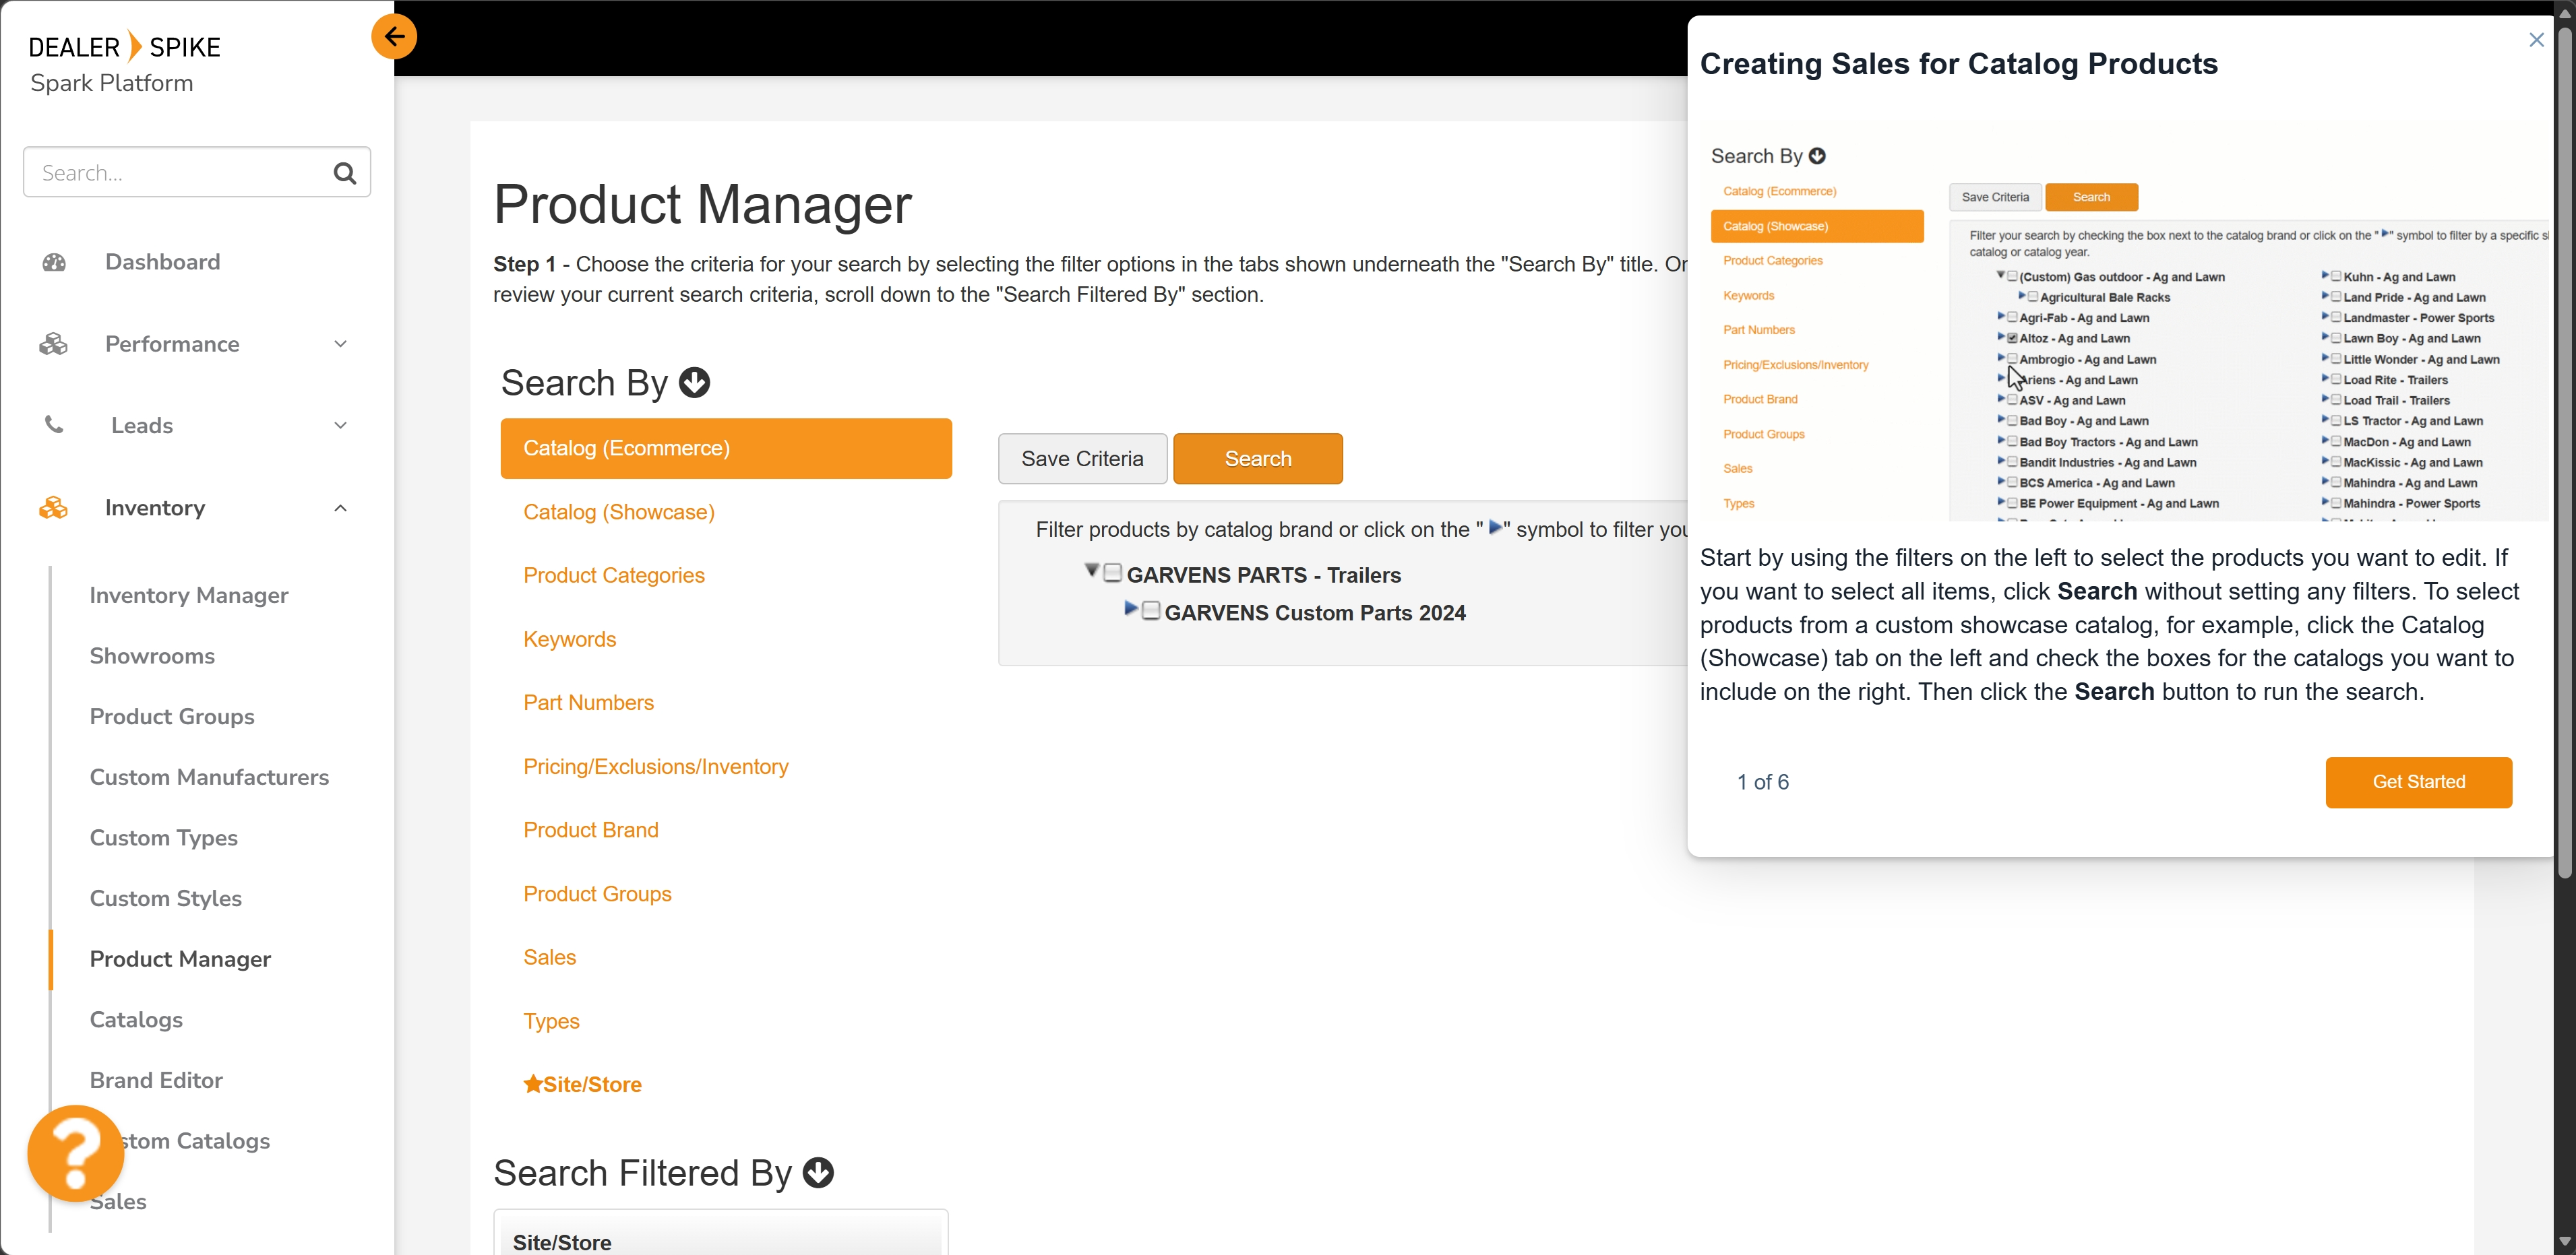Open the orange question mark help bubble
Viewport: 2576px width, 1255px height.
tap(75, 1153)
